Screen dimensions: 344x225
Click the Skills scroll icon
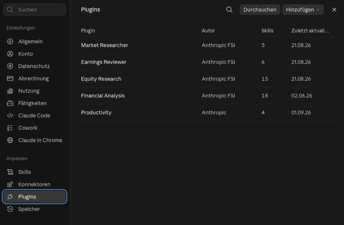[10, 172]
